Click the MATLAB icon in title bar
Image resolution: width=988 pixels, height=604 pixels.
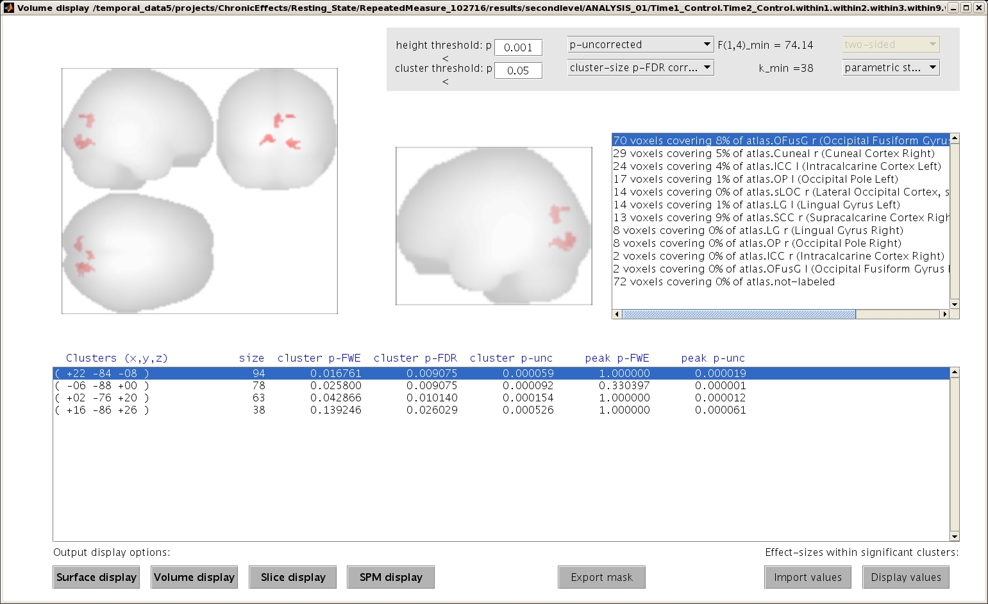click(x=8, y=8)
